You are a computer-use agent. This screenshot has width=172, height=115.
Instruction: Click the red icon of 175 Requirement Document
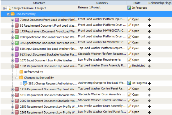coord(17,31)
